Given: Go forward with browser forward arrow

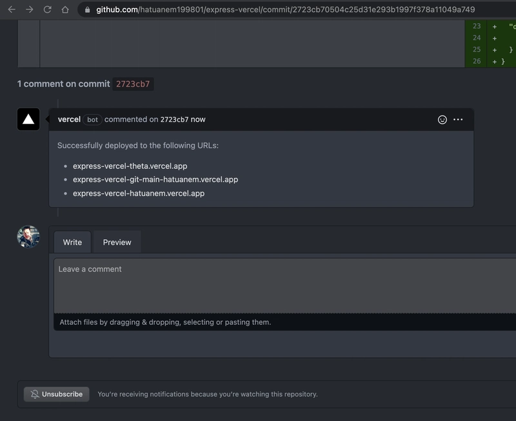Looking at the screenshot, I should click(29, 10).
